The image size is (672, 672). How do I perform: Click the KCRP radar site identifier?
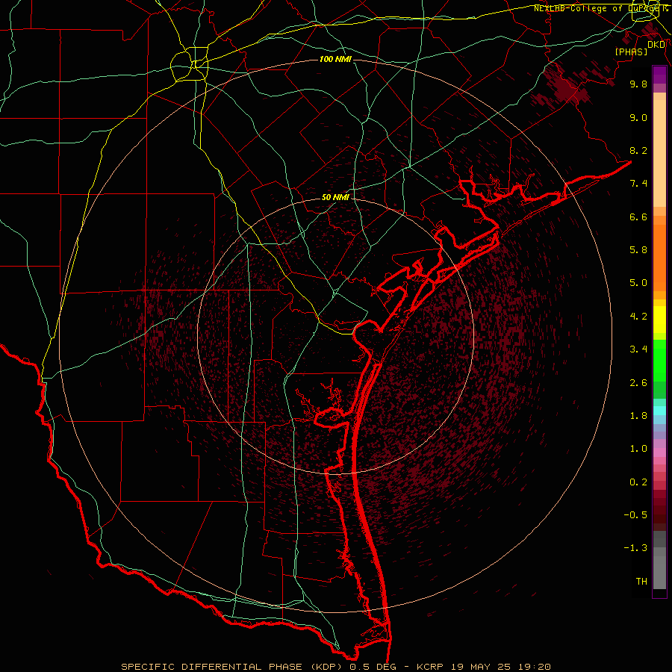pos(432,667)
